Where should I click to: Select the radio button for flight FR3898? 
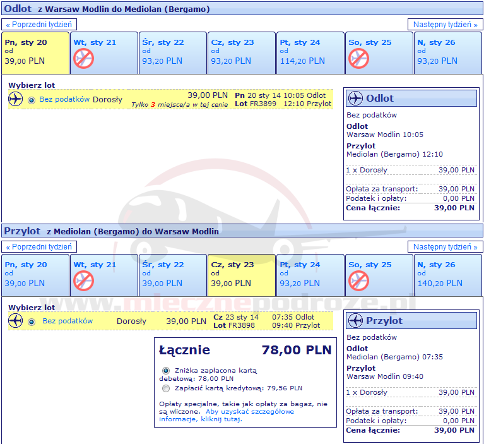point(31,321)
